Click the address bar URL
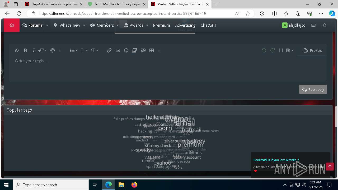The width and height of the screenshot is (338, 190). pos(123,13)
